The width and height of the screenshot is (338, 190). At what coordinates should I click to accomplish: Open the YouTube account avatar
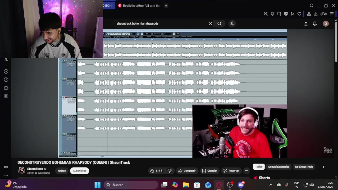coord(326,23)
